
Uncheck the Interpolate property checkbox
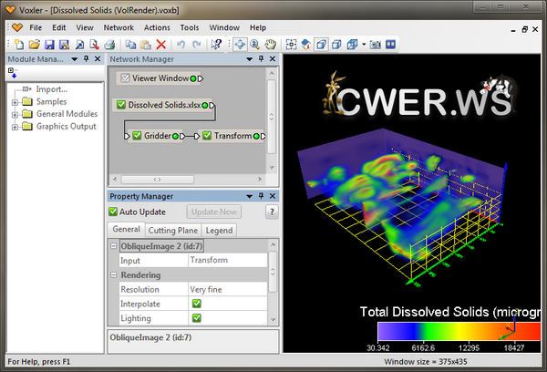coord(196,302)
